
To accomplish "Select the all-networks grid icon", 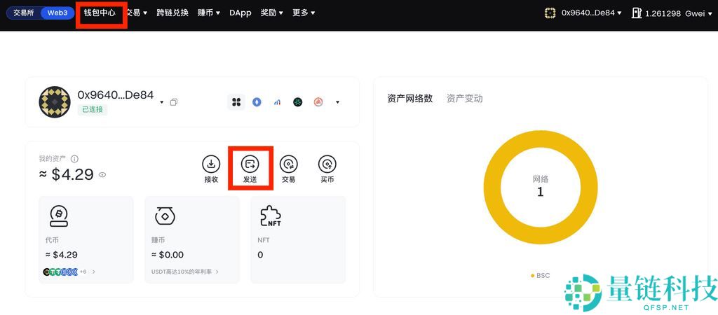I will click(x=236, y=102).
